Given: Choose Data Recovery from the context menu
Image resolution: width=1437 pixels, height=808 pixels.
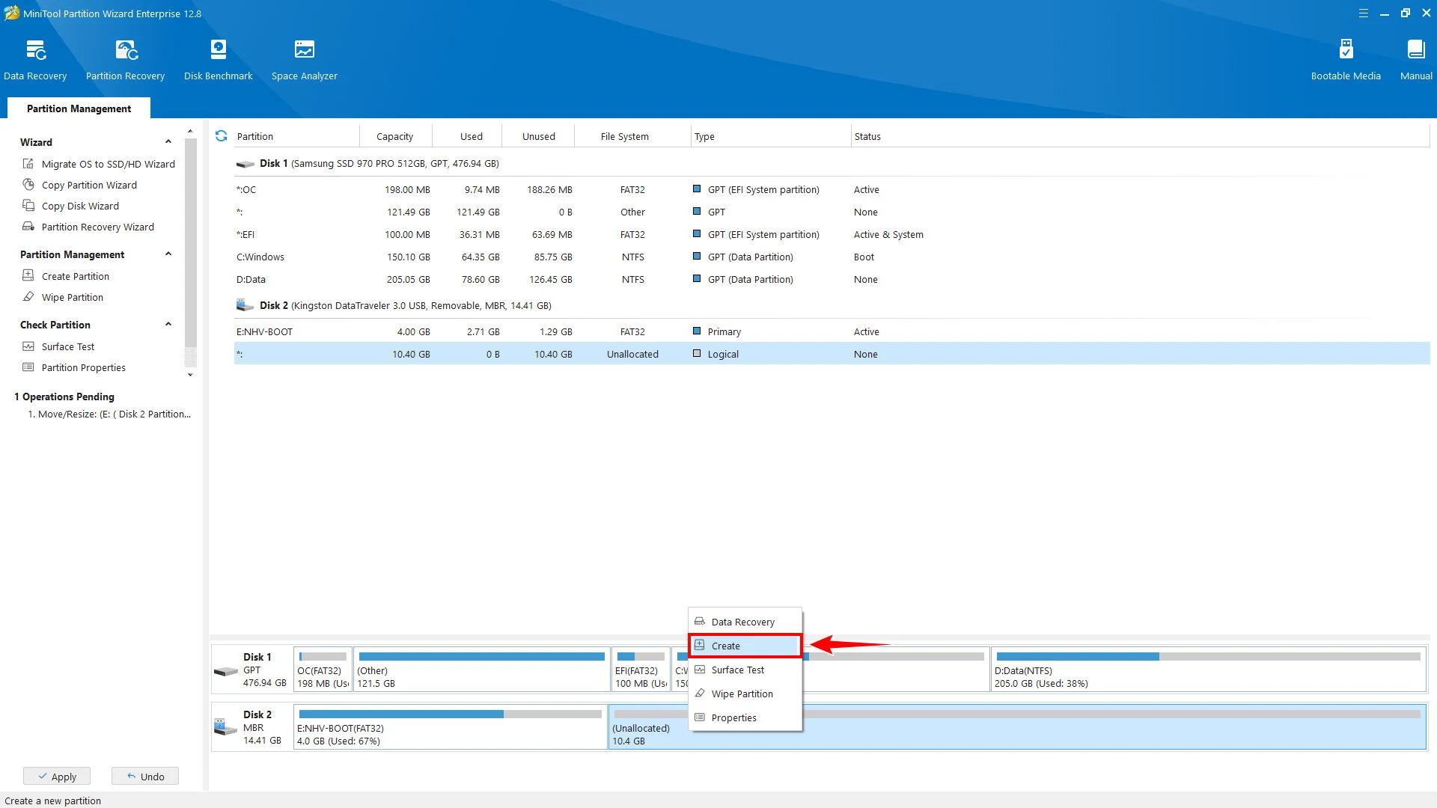Looking at the screenshot, I should click(x=745, y=622).
